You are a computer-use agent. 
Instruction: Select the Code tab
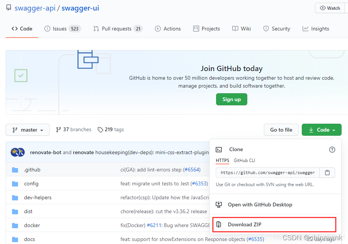click(x=22, y=29)
